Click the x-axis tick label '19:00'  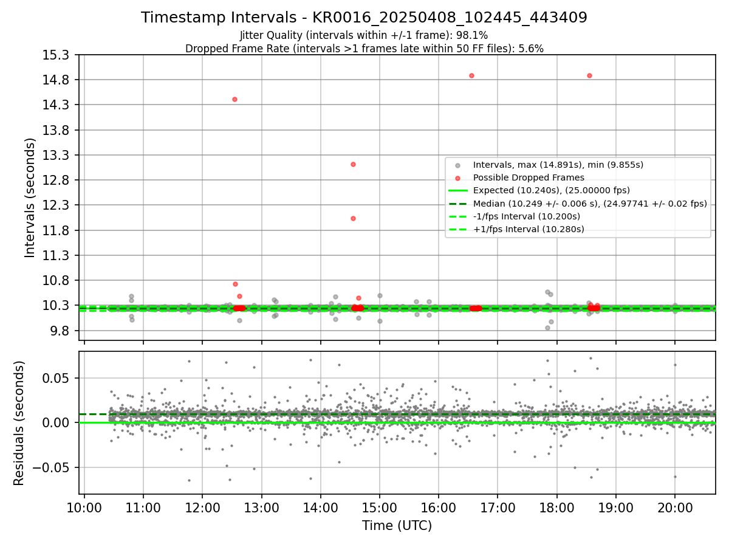616,507
